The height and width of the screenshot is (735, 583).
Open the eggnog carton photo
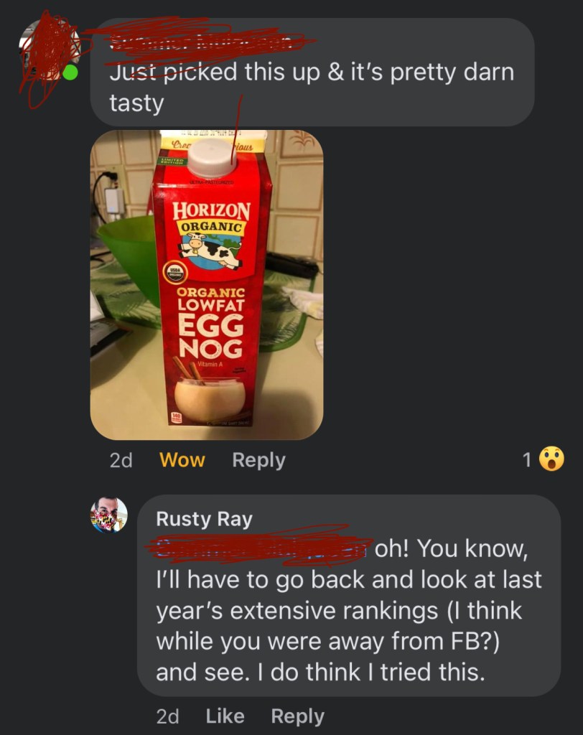[207, 285]
